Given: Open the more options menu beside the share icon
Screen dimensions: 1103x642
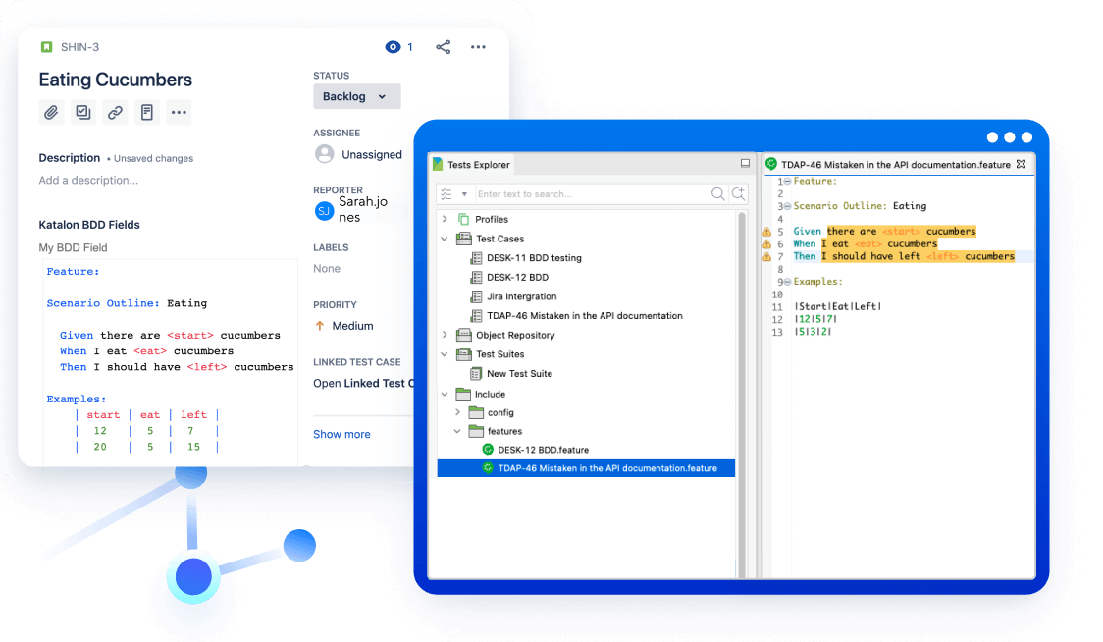Looking at the screenshot, I should click(x=478, y=47).
